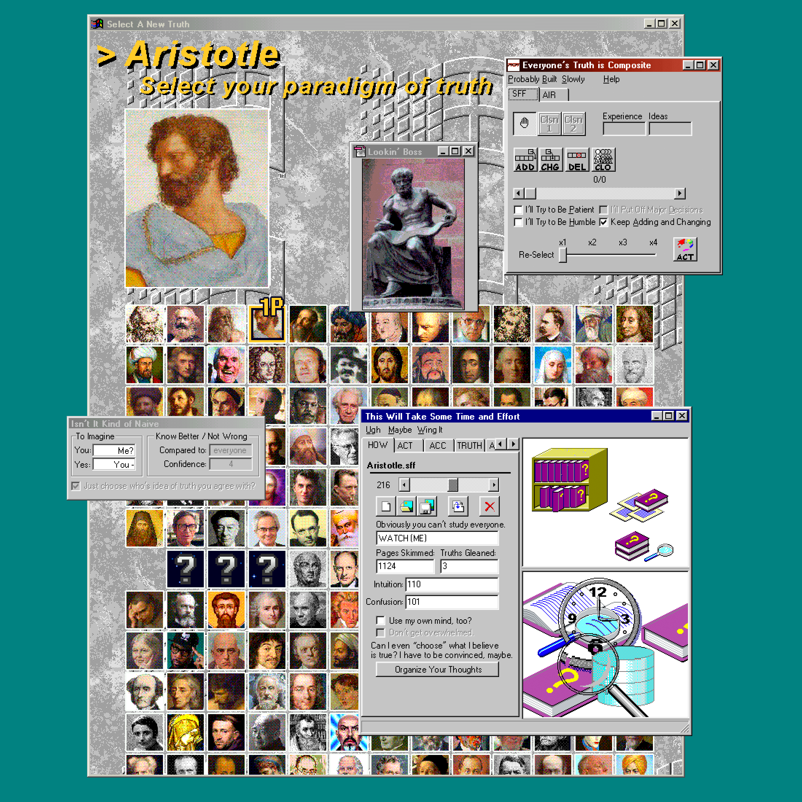
Task: Click the Experience input field
Action: coord(624,128)
